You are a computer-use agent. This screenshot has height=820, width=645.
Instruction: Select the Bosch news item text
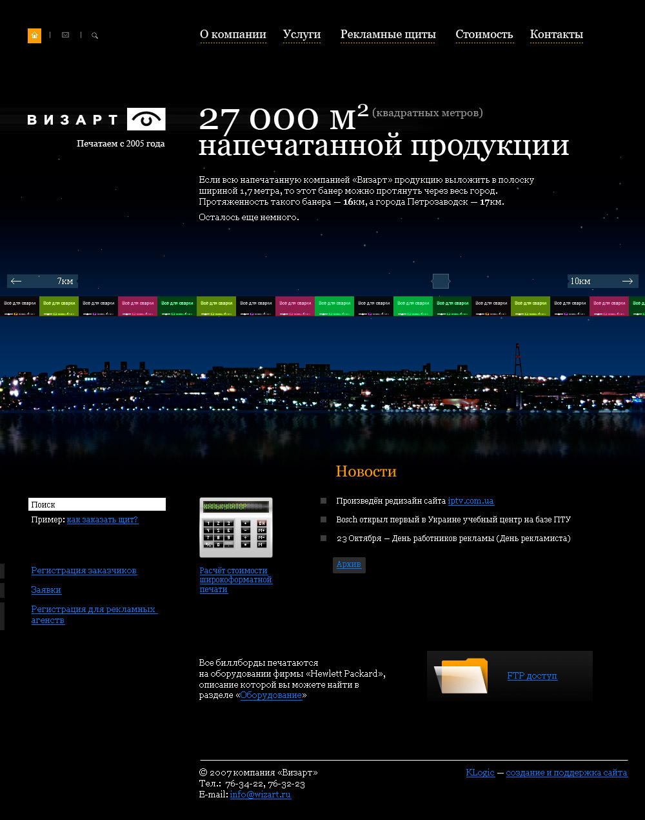(453, 520)
